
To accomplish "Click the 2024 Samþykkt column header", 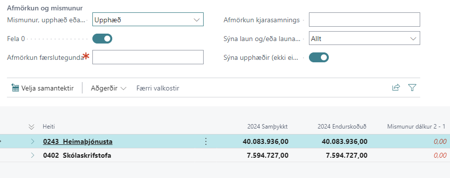I will pos(268,127).
